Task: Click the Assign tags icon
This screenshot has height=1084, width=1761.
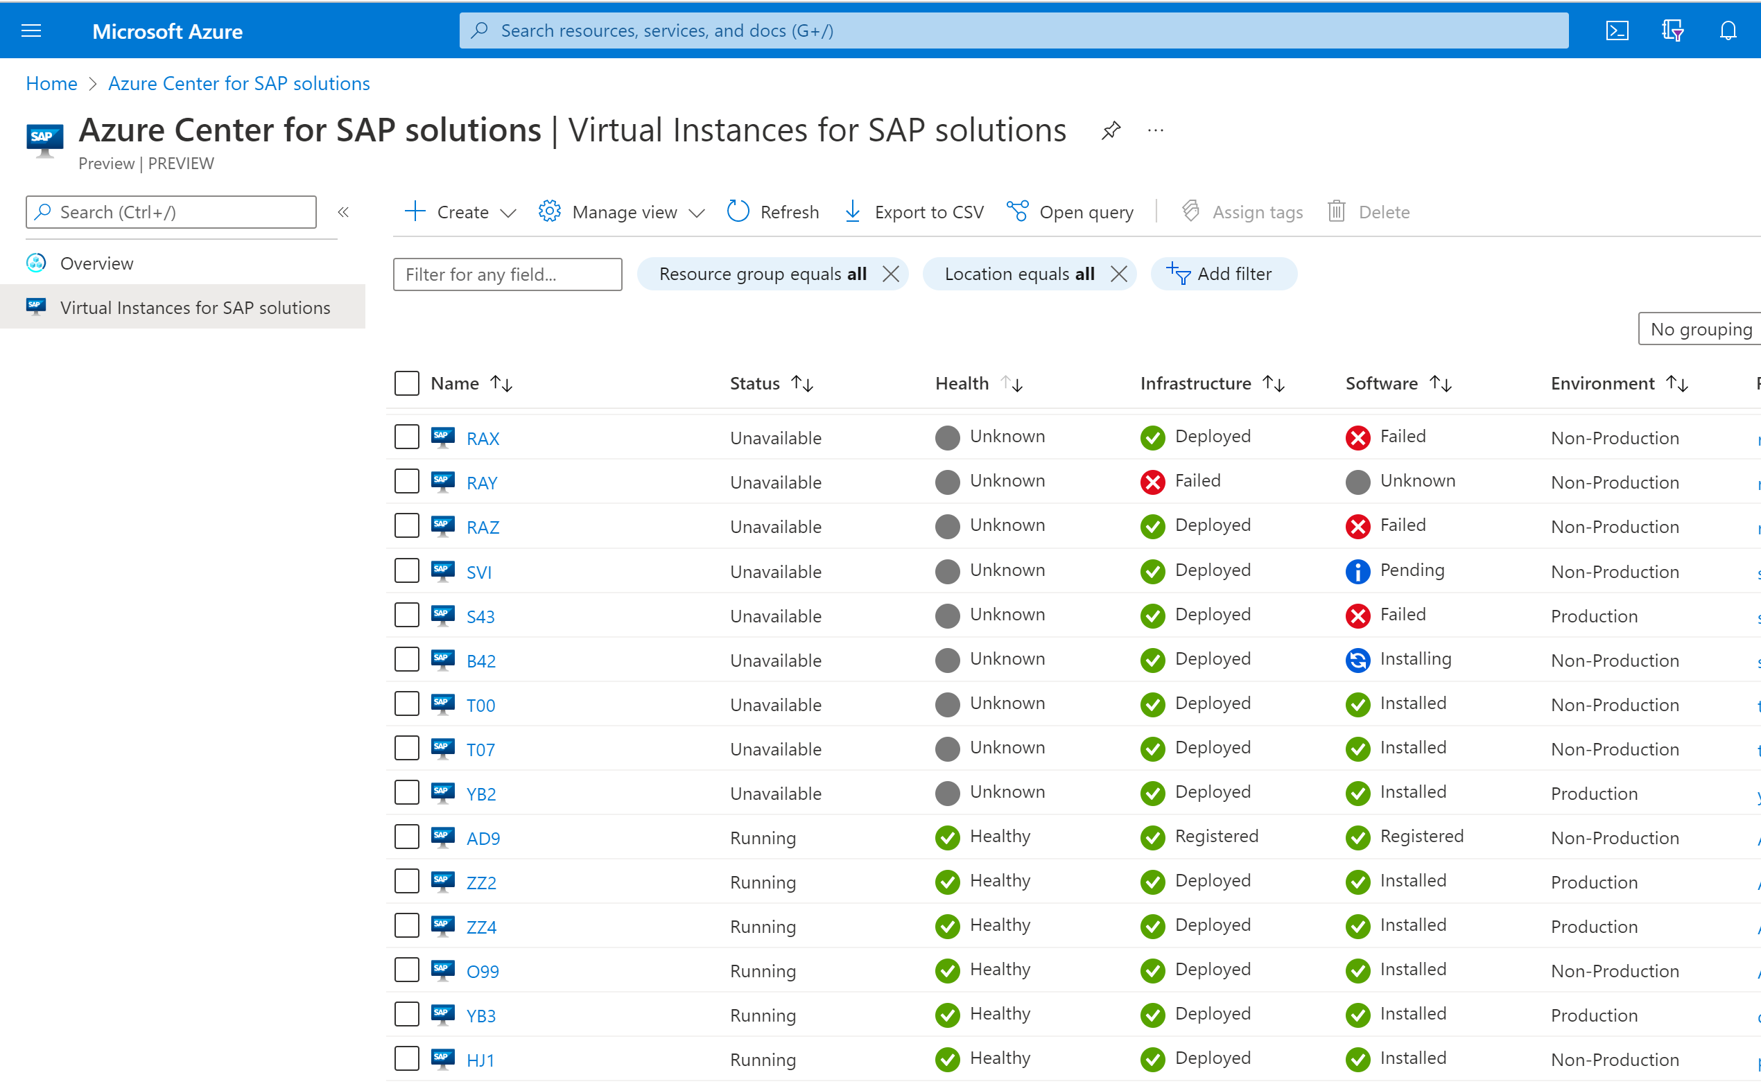Action: (x=1242, y=211)
